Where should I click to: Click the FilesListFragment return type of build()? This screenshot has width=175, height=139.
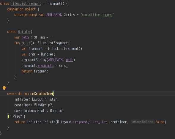53,43
